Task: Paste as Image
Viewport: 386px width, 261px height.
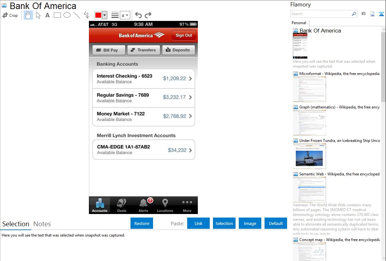Action: click(x=250, y=223)
